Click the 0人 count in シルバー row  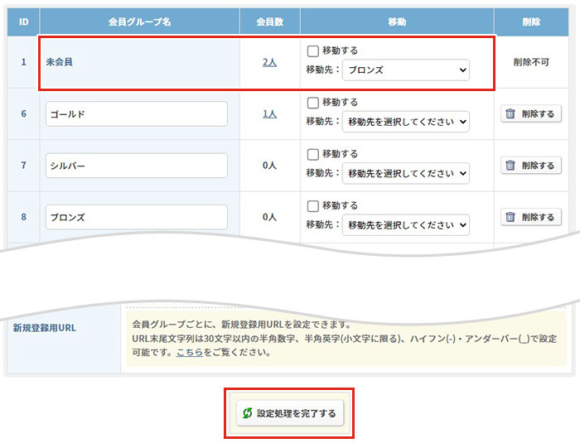click(x=269, y=166)
